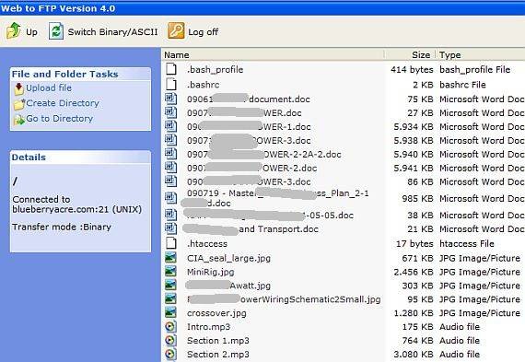Open the Go to Directory link
Image resolution: width=525 pixels, height=362 pixels.
point(60,119)
